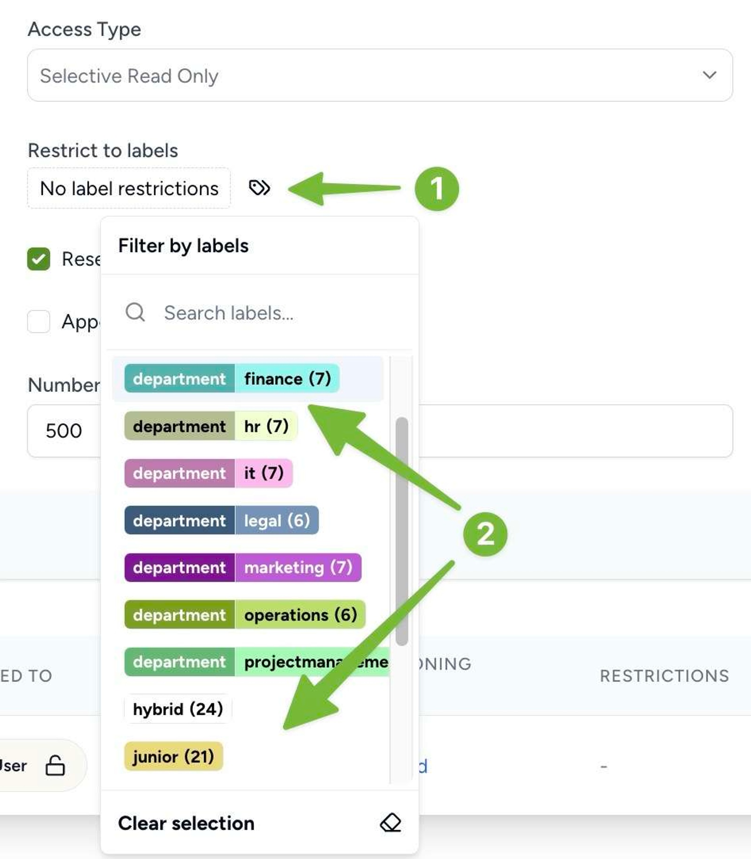Pick the hybrid (24) label
Image resolution: width=751 pixels, height=859 pixels.
pyautogui.click(x=178, y=709)
